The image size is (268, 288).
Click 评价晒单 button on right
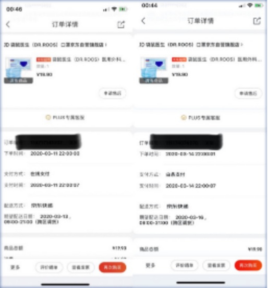[x=185, y=265]
